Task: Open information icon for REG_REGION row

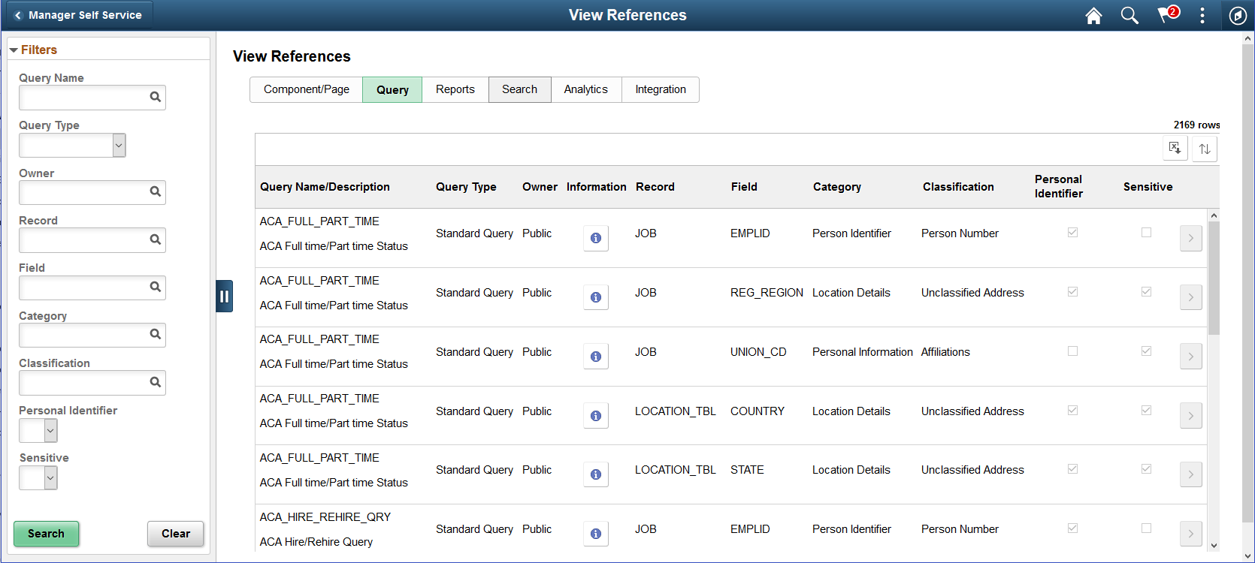Action: click(x=596, y=297)
